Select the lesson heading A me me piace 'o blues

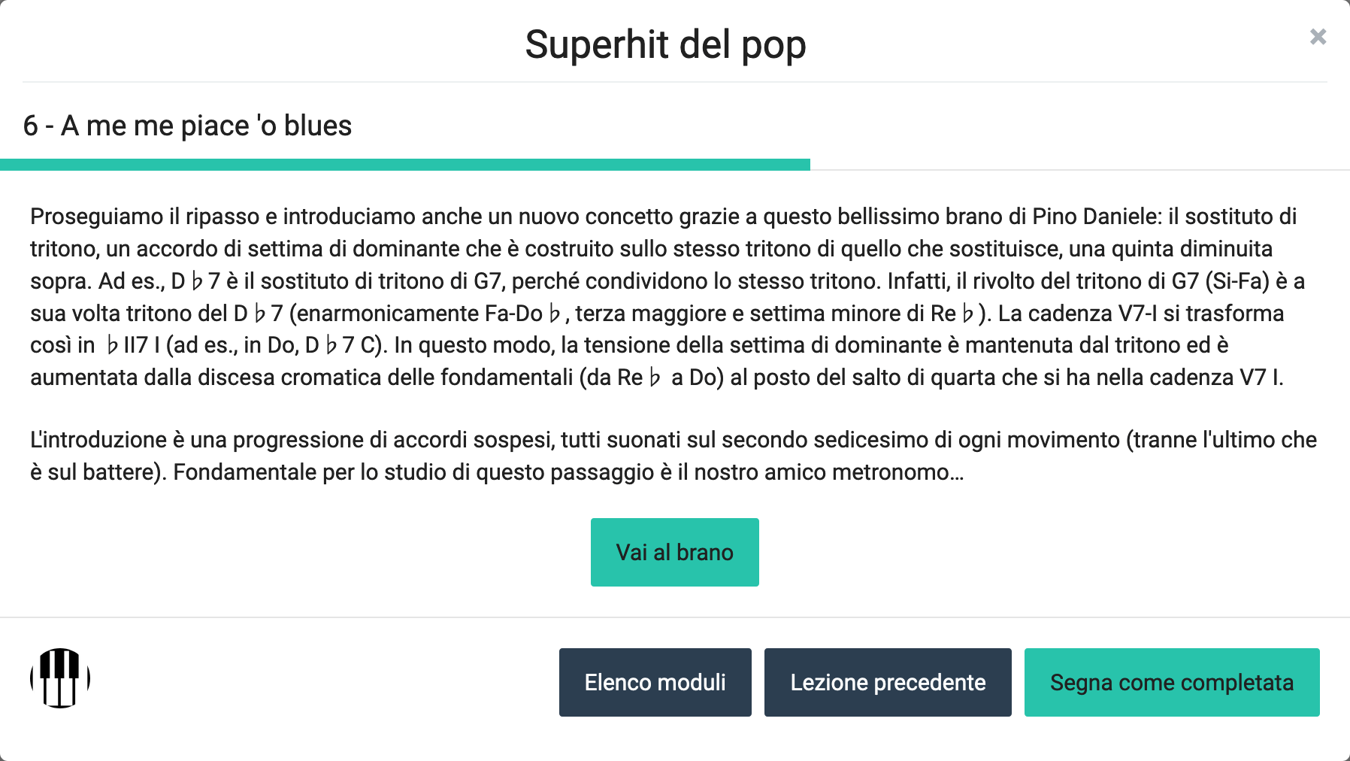click(x=206, y=126)
